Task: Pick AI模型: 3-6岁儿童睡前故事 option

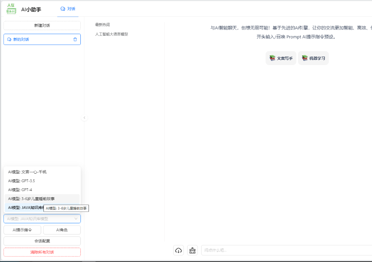Action: click(x=31, y=198)
